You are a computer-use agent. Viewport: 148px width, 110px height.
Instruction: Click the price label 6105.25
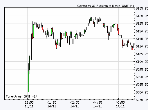click(x=142, y=54)
